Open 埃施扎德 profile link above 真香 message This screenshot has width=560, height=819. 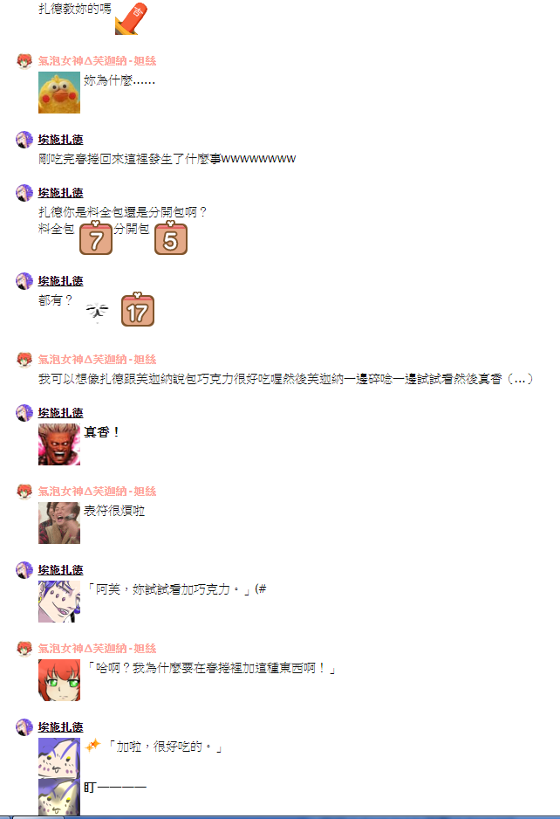[x=60, y=413]
